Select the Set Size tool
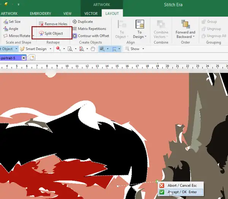The image size is (228, 199). click(12, 22)
